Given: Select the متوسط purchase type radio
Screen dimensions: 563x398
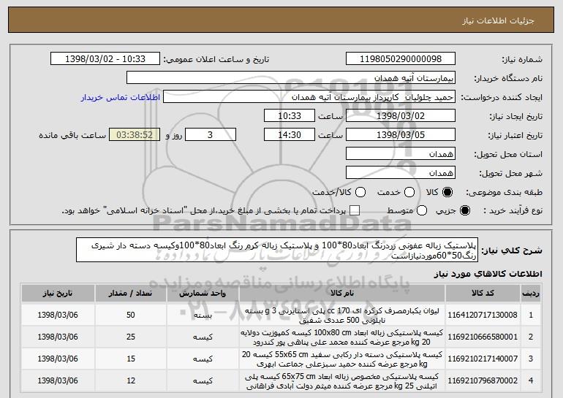Looking at the screenshot, I should click(x=422, y=210).
